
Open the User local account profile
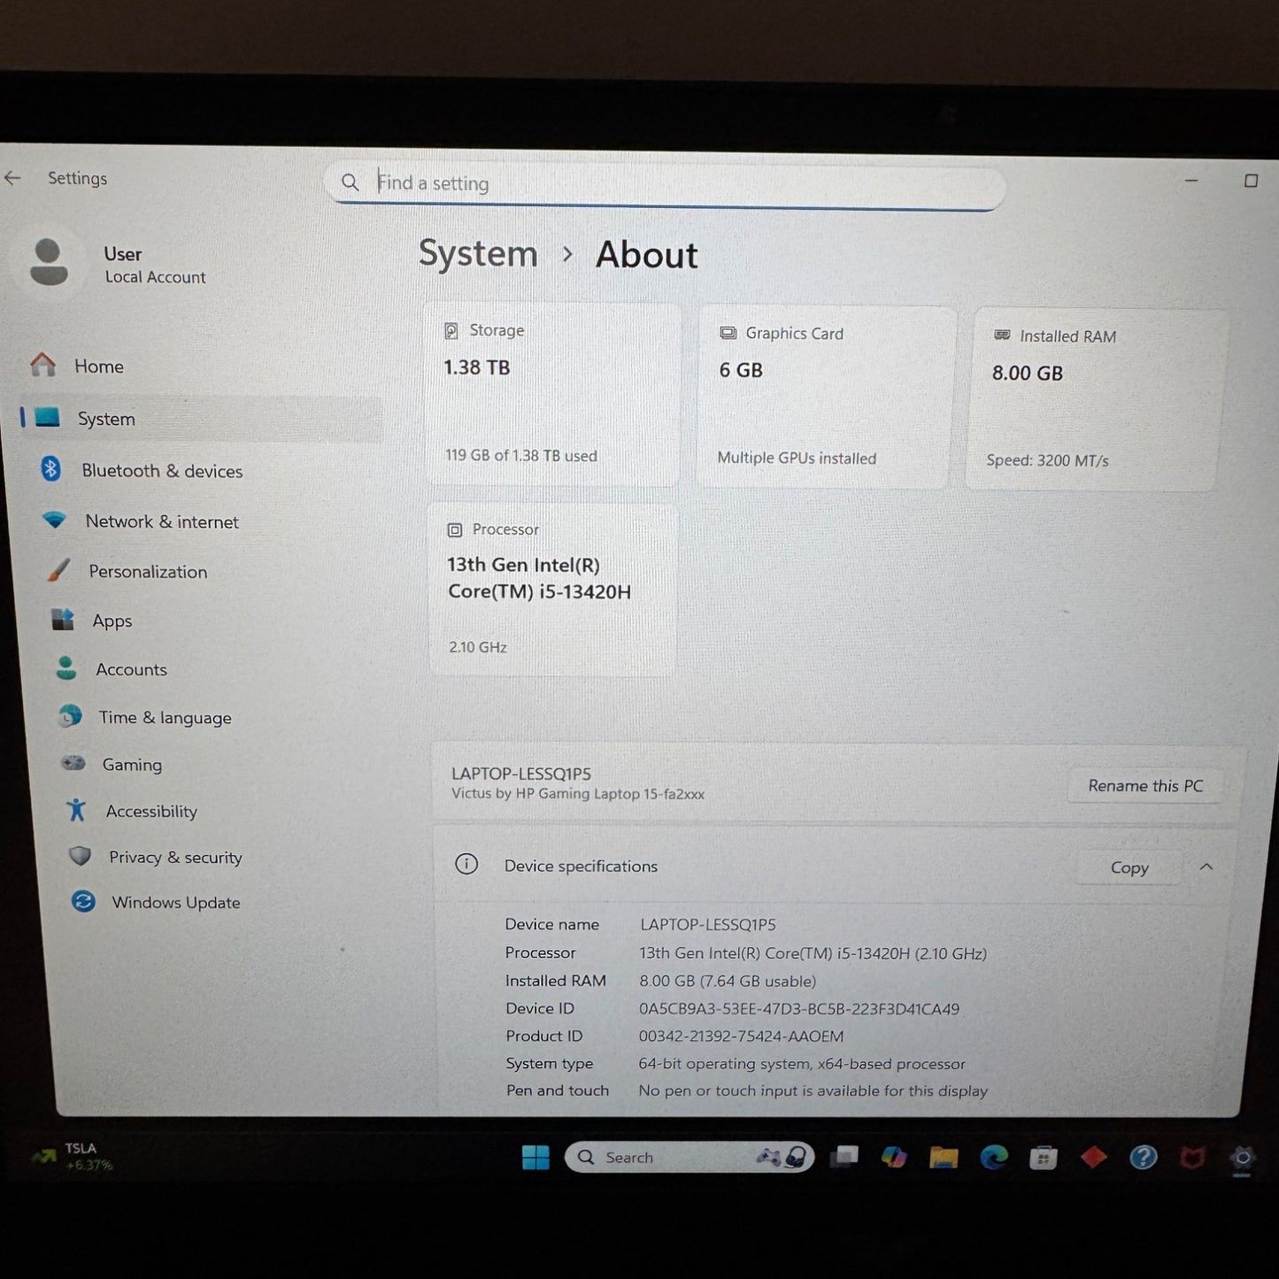pyautogui.click(x=115, y=264)
